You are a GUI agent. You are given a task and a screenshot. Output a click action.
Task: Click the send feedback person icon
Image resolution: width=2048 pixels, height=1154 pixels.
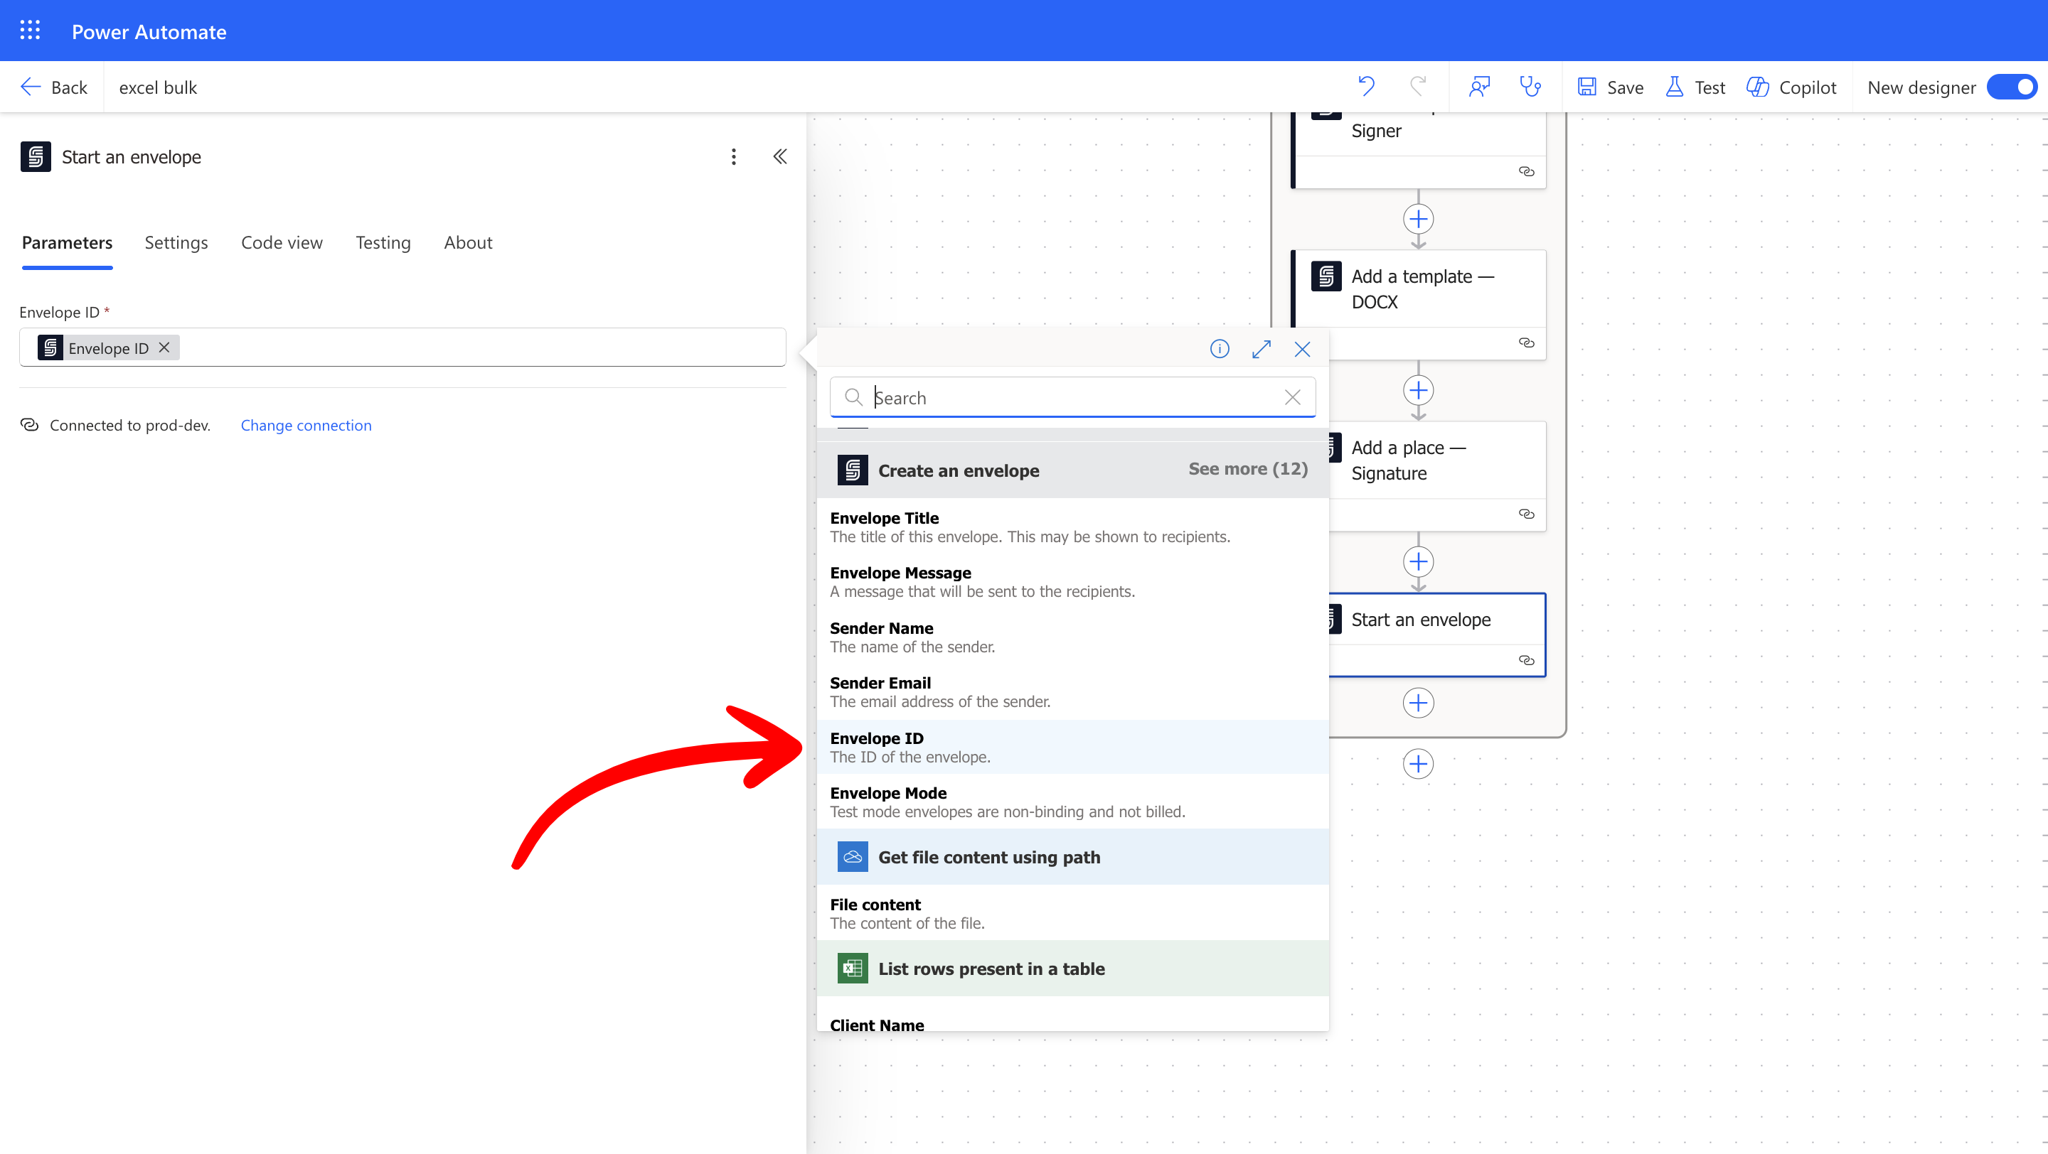tap(1479, 87)
